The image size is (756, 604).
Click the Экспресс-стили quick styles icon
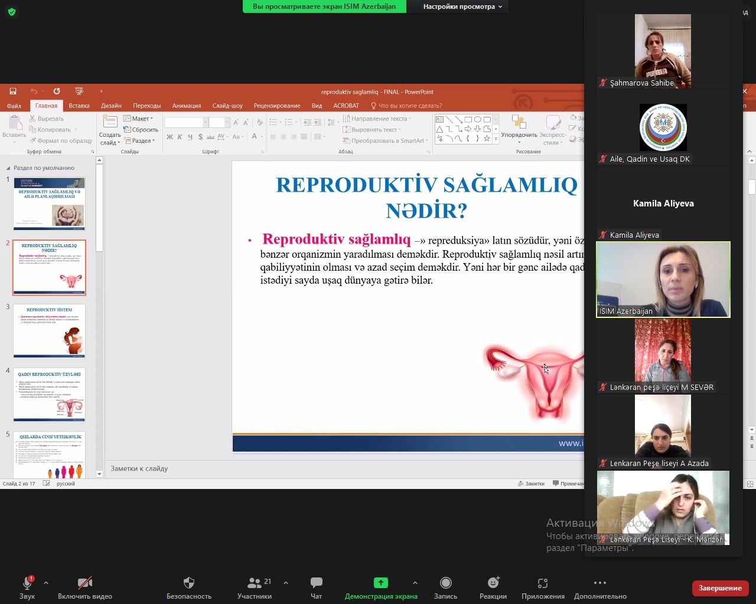pyautogui.click(x=553, y=122)
